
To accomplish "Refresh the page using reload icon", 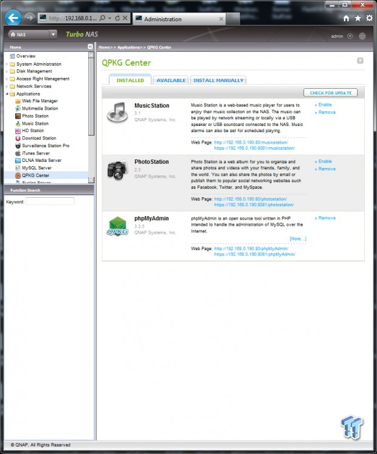I will coord(117,18).
